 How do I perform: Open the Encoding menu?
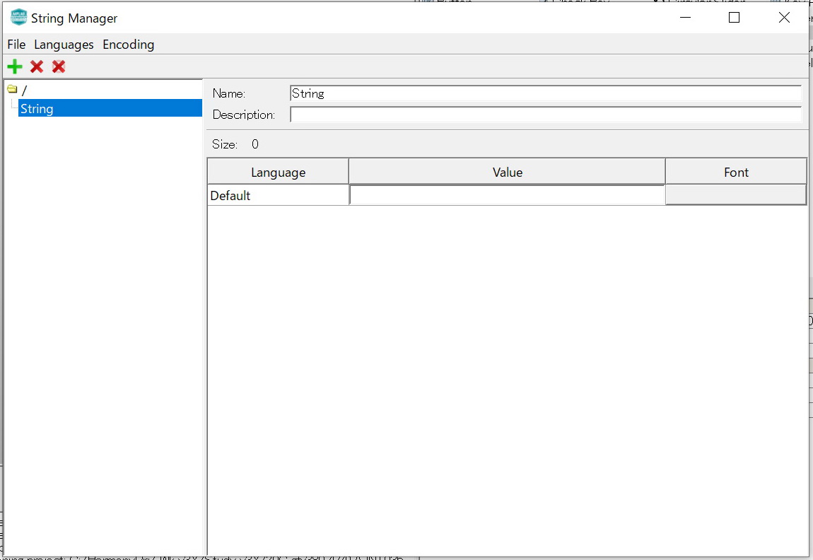[128, 45]
